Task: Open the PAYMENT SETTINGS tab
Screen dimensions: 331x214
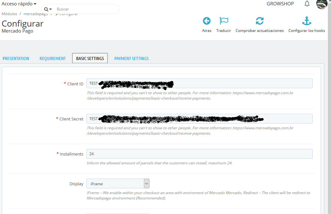Action: (131, 58)
